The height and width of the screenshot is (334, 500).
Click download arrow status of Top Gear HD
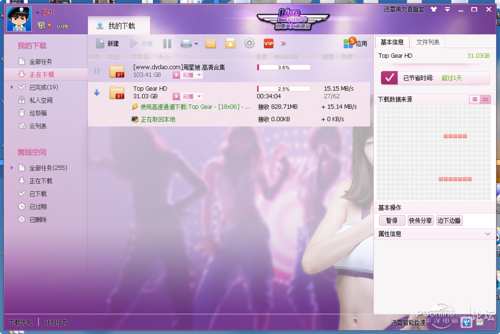pos(96,92)
